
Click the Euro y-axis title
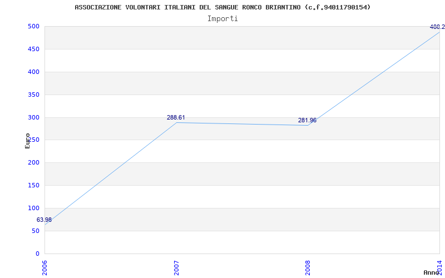pyautogui.click(x=27, y=141)
